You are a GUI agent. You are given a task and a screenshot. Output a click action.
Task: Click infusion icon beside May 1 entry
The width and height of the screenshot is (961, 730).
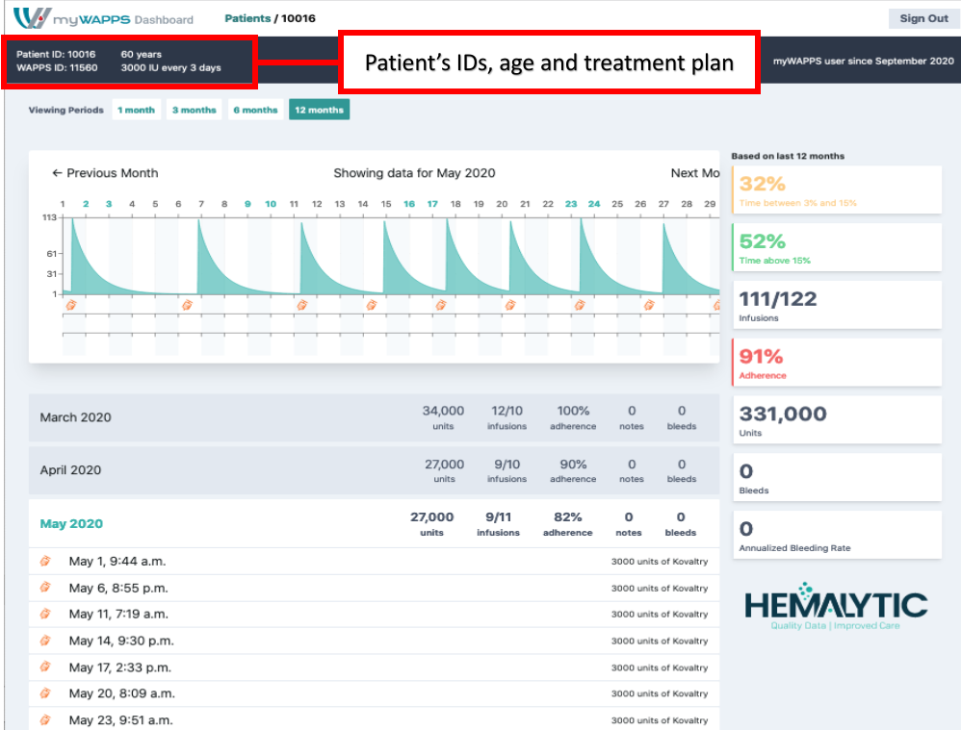[44, 561]
